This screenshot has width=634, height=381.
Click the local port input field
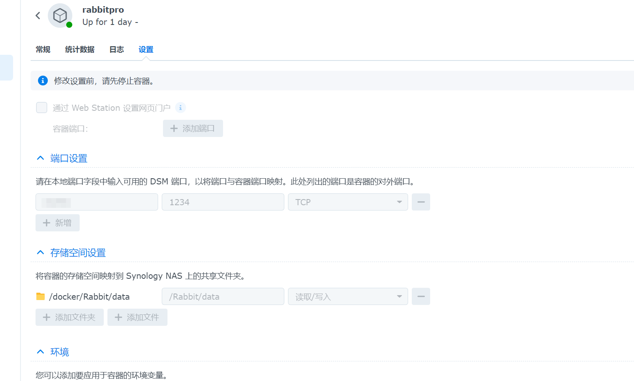[97, 202]
